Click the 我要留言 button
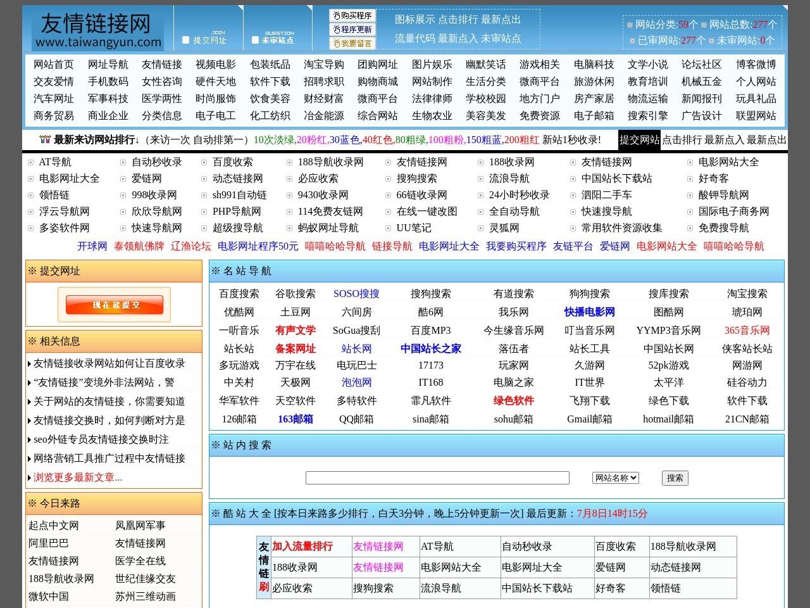Screen dimensions: 810x608 [352, 43]
